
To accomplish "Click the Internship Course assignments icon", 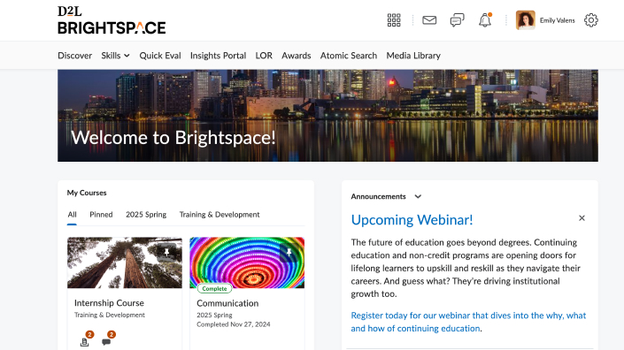I will (x=85, y=340).
